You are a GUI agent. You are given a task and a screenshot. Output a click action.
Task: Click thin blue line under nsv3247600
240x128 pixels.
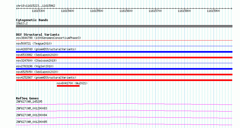pos(124,63)
